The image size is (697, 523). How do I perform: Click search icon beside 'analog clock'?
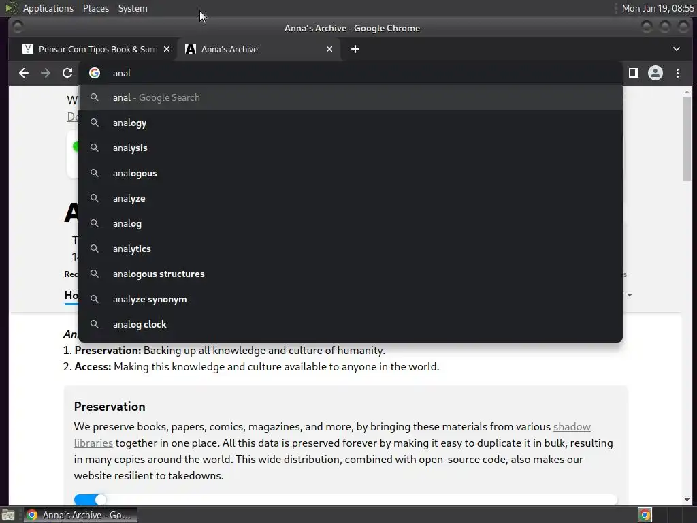94,323
